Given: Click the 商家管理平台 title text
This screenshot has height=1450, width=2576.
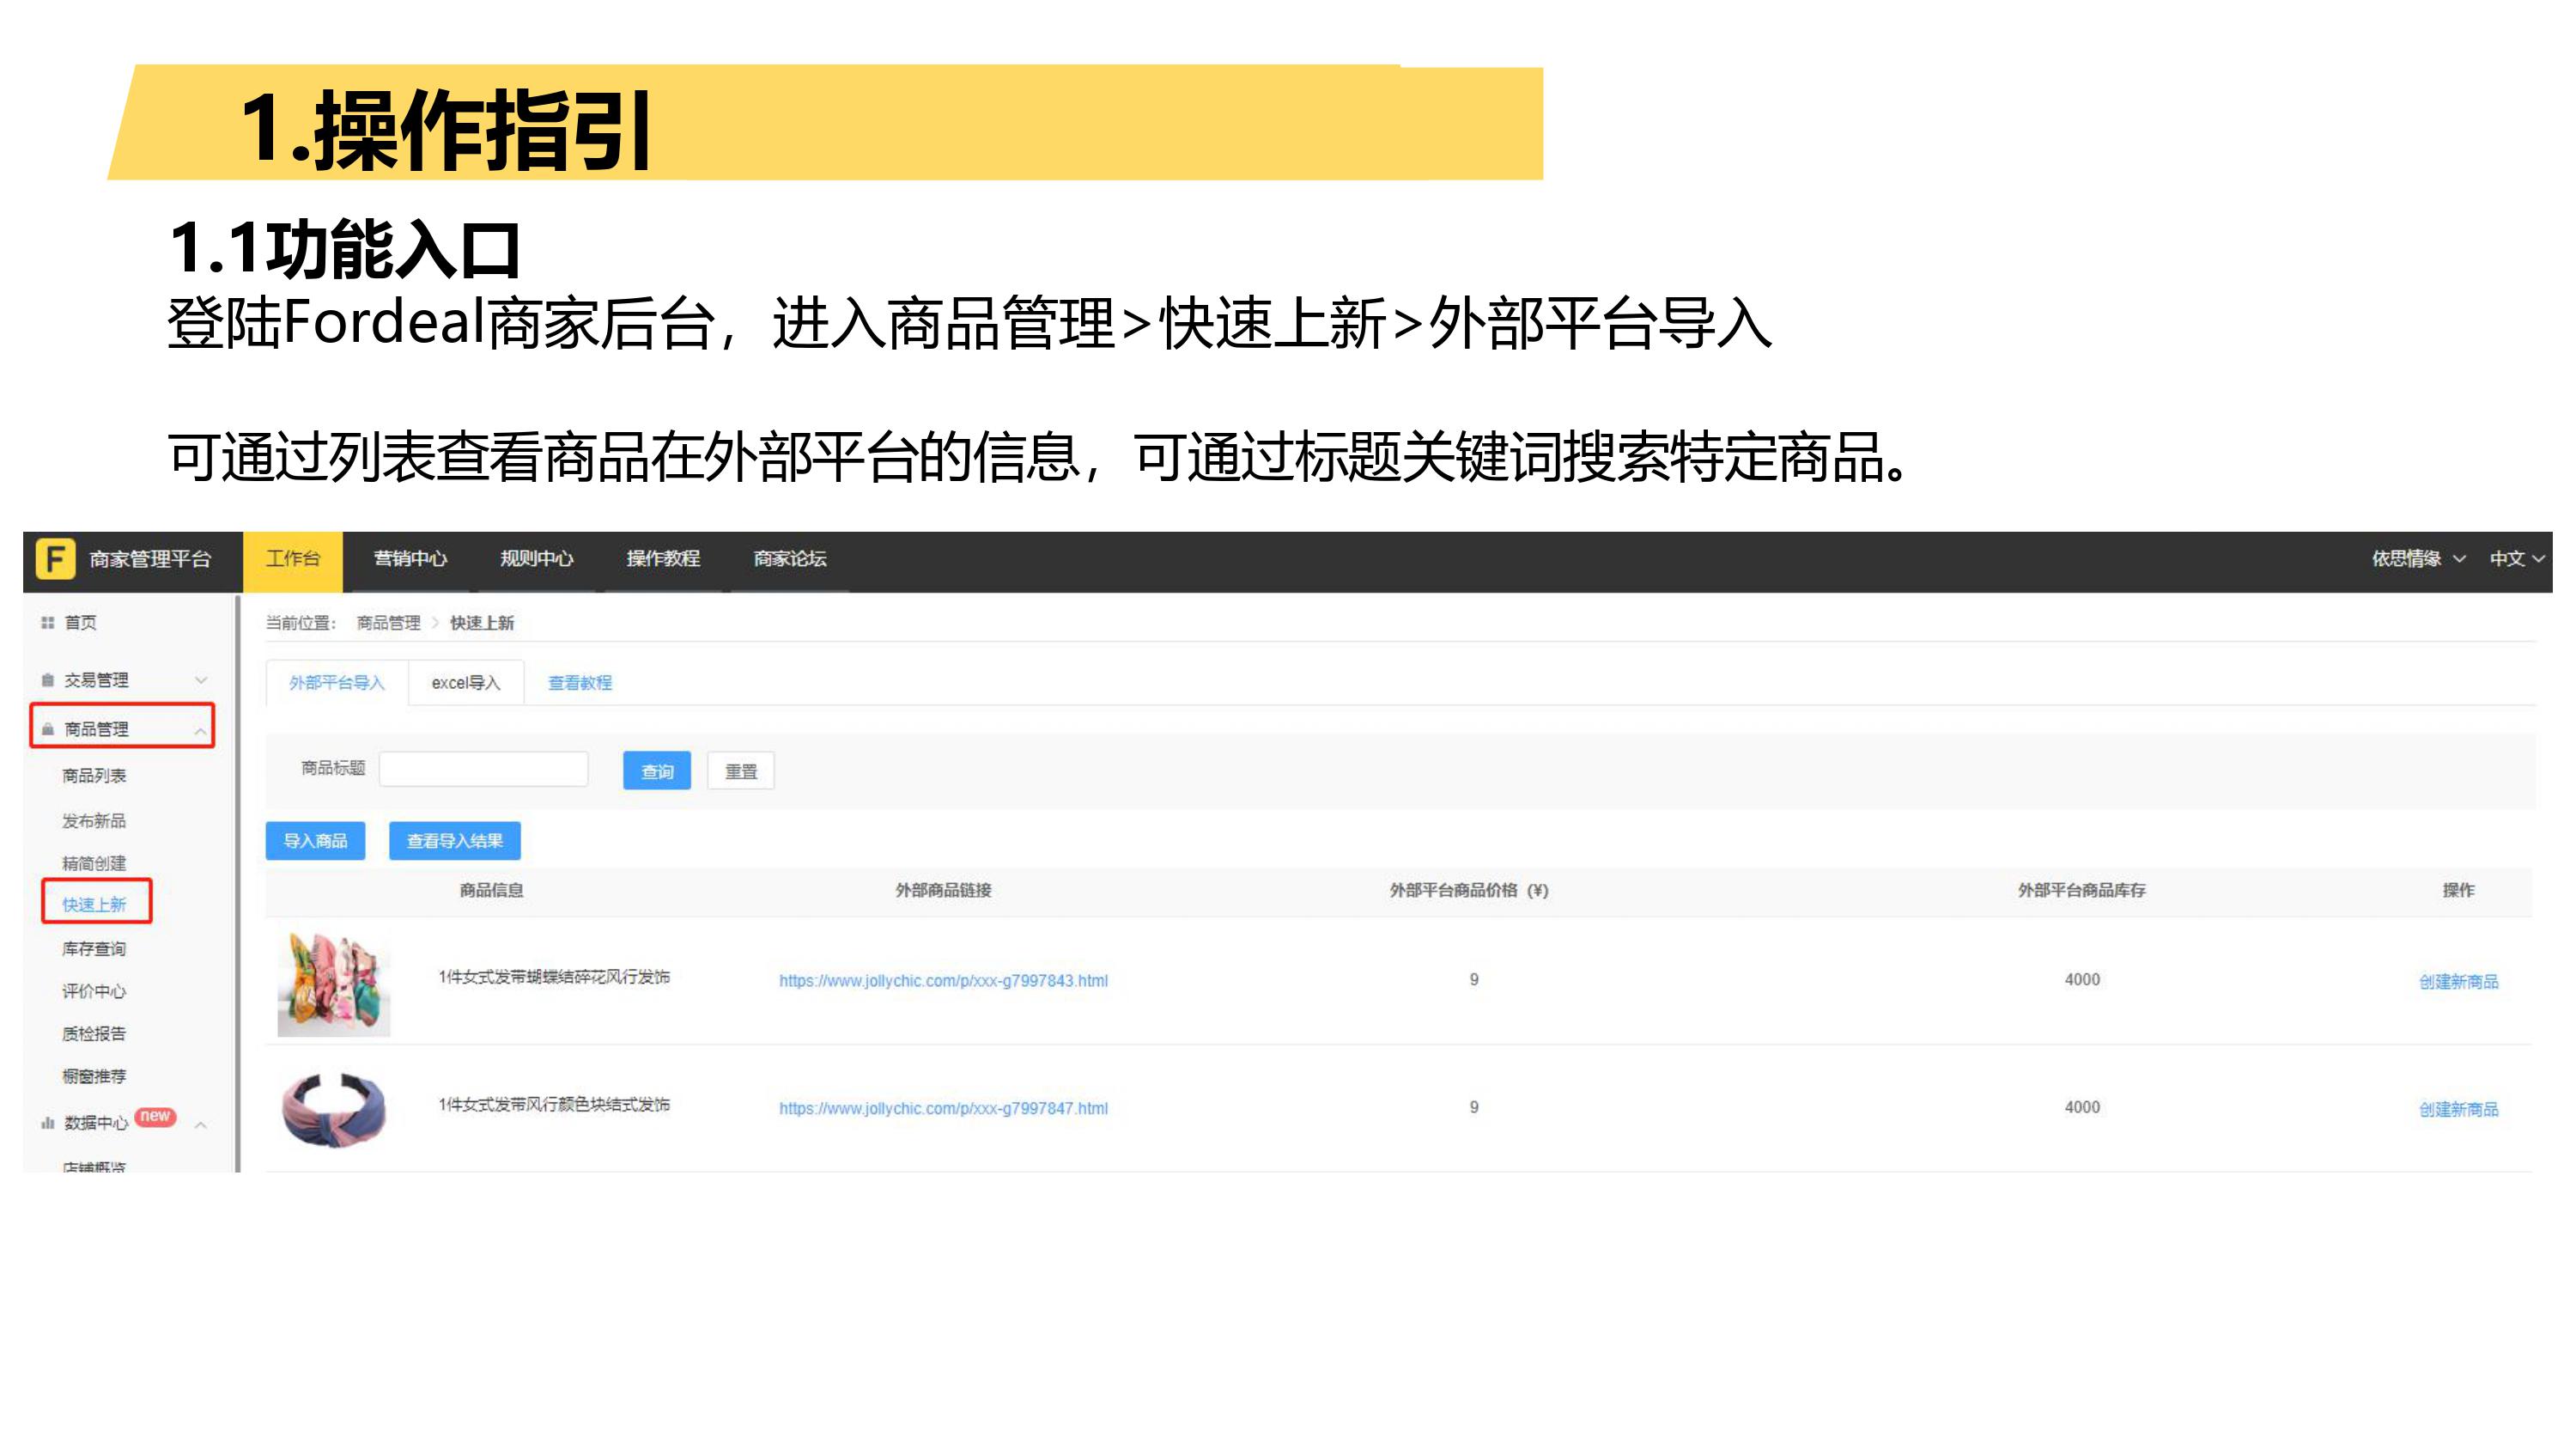Looking at the screenshot, I should (x=150, y=559).
